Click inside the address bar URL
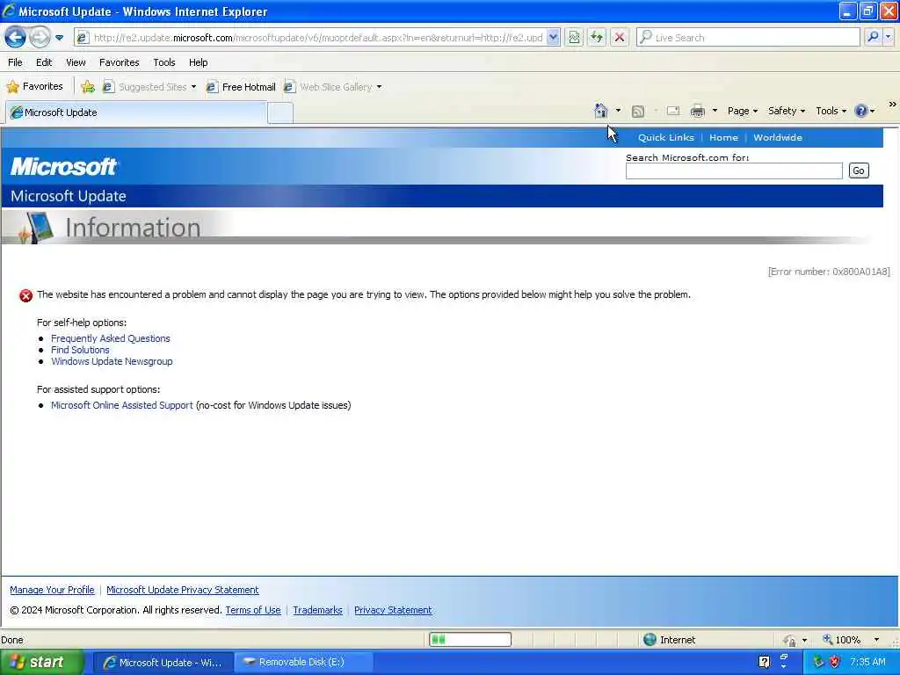The image size is (900, 675). [317, 38]
